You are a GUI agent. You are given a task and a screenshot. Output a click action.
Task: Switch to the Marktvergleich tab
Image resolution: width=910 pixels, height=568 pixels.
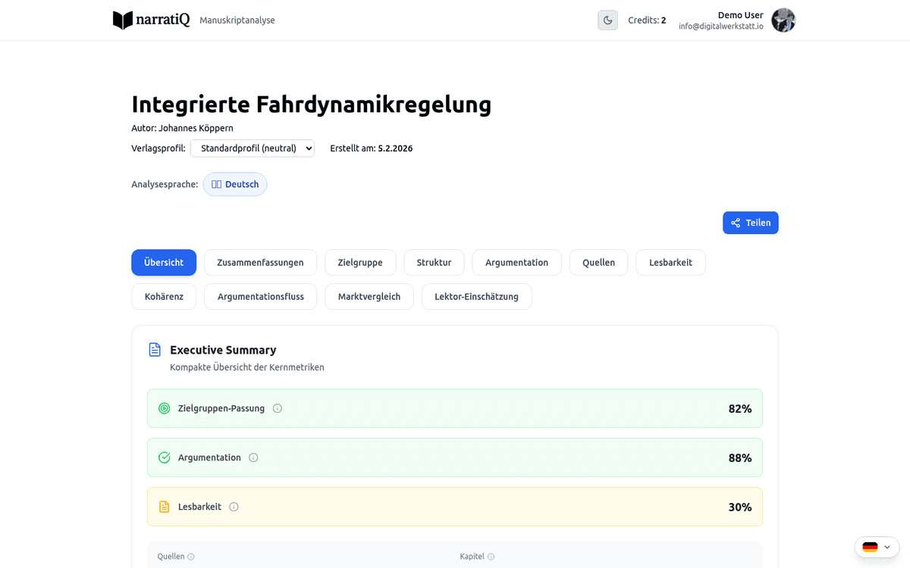[x=369, y=296]
